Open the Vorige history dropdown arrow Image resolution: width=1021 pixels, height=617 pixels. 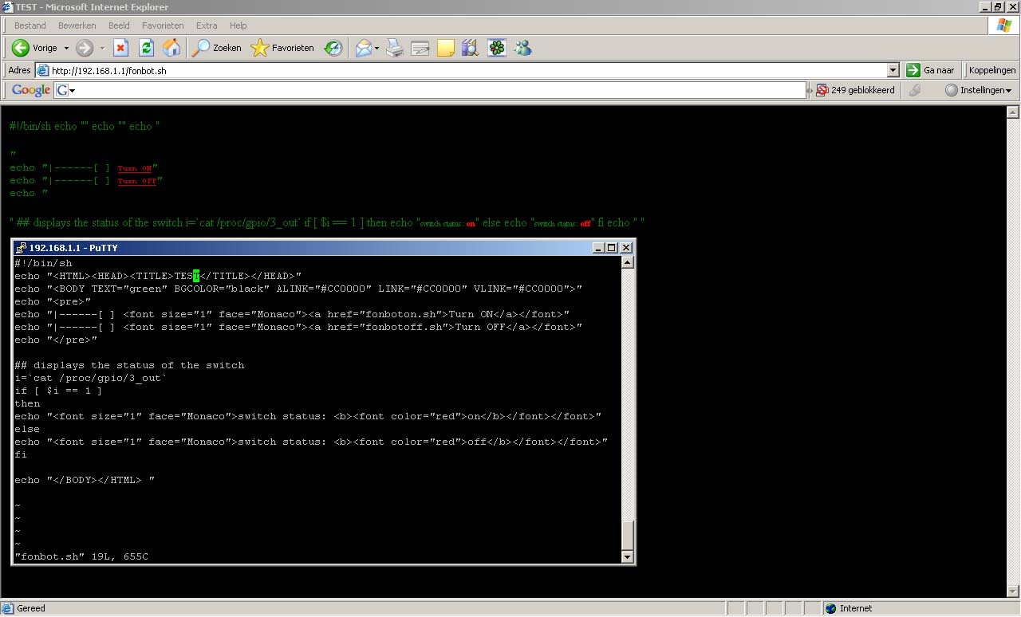[x=66, y=48]
